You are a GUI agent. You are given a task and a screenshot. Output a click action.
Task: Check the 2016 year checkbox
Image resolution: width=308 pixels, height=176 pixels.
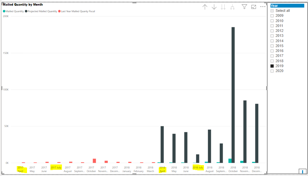coord(272,51)
